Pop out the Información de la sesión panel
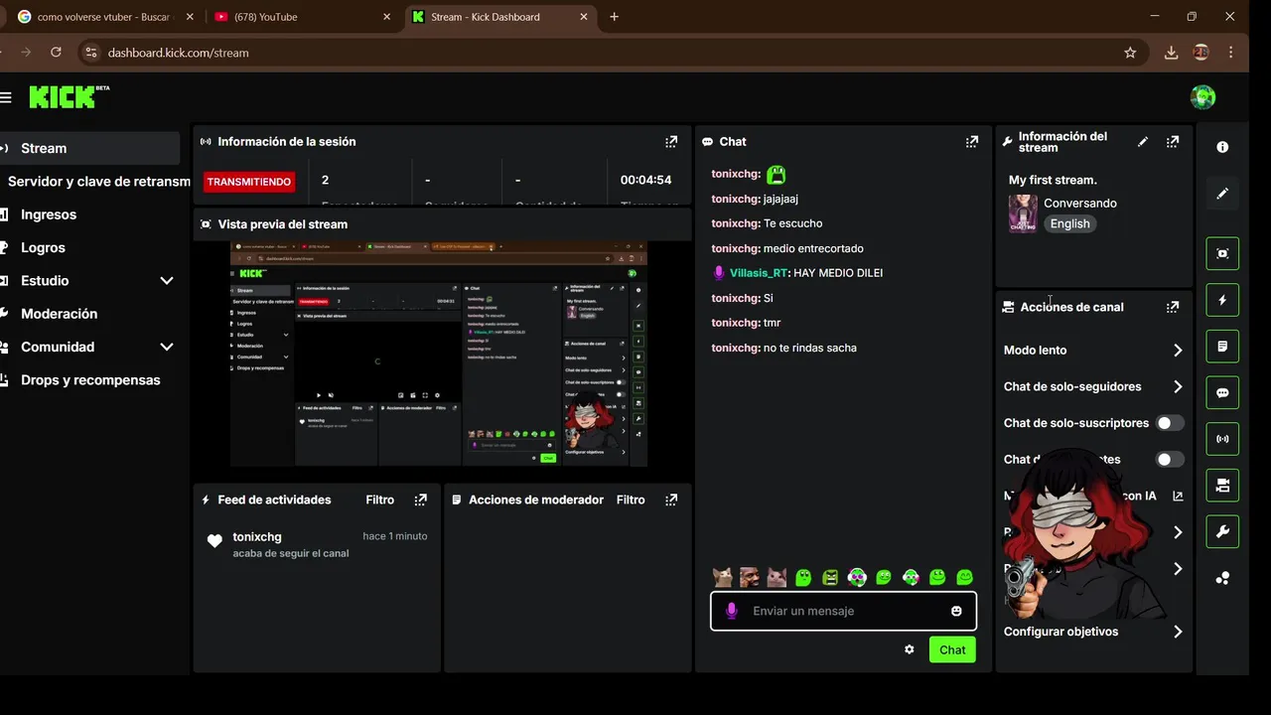The image size is (1271, 715). (x=671, y=142)
